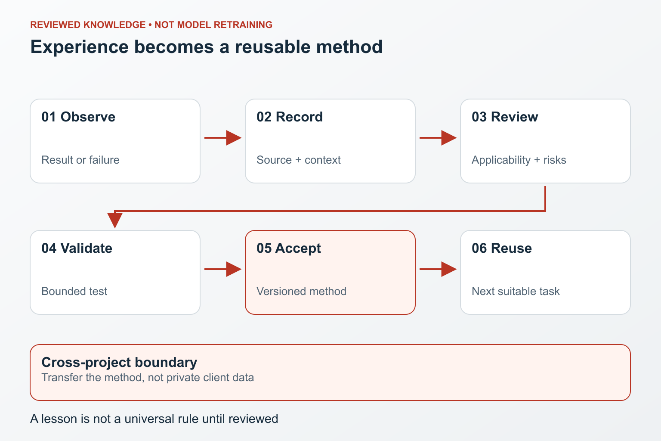Click the 'Cross-project boundary' panel
661x441 pixels.
coord(330,373)
